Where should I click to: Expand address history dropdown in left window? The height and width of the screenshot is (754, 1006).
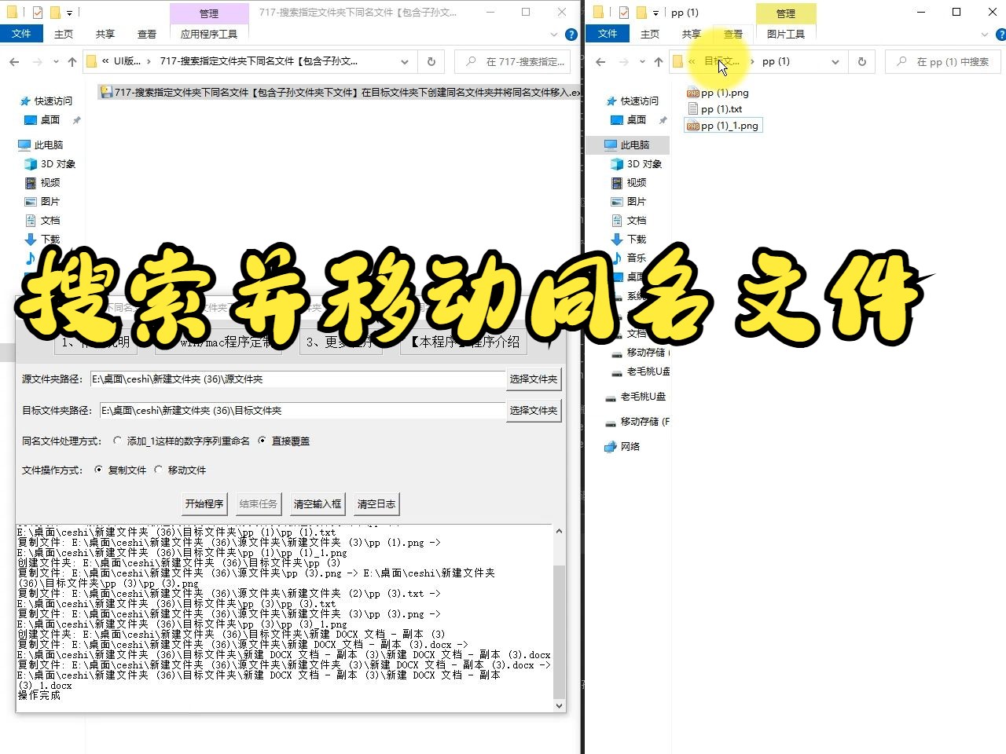pyautogui.click(x=405, y=61)
